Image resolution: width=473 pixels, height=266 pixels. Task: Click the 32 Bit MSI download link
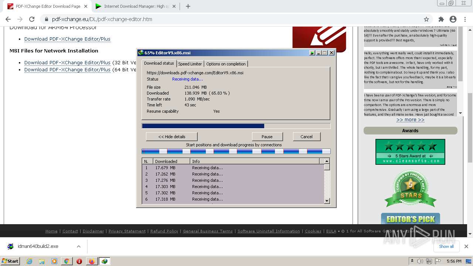tap(67, 62)
